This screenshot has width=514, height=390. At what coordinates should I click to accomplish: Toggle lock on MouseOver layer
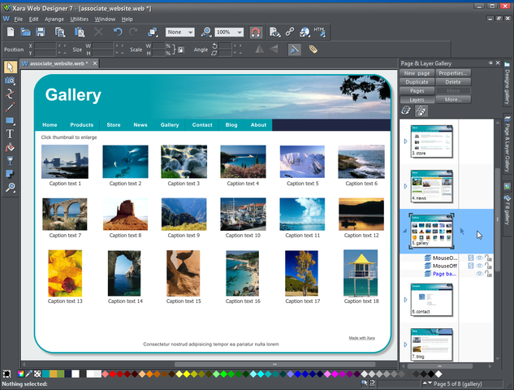point(488,258)
